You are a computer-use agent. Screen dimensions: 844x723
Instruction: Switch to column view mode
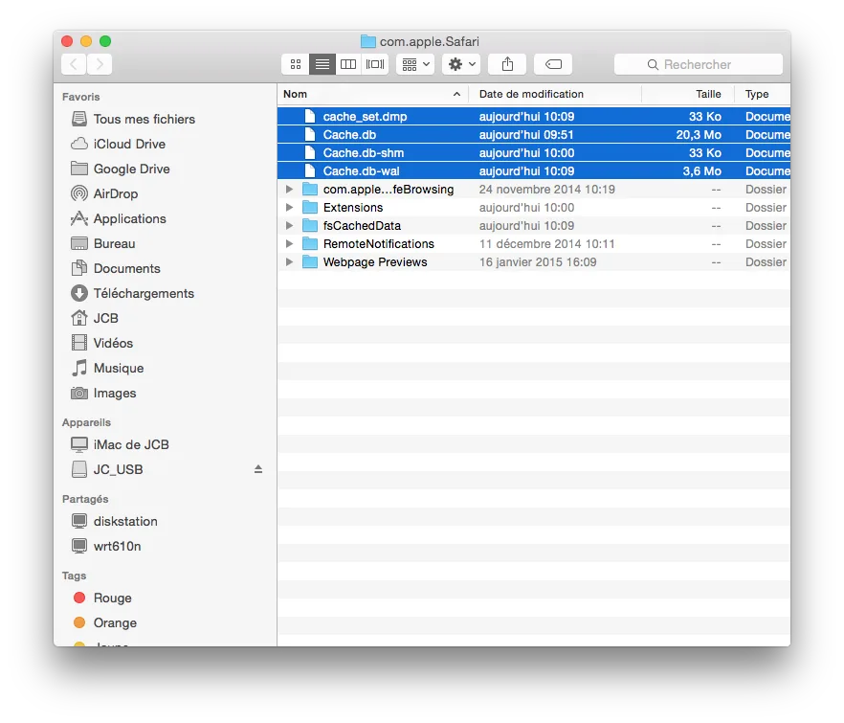[x=348, y=64]
